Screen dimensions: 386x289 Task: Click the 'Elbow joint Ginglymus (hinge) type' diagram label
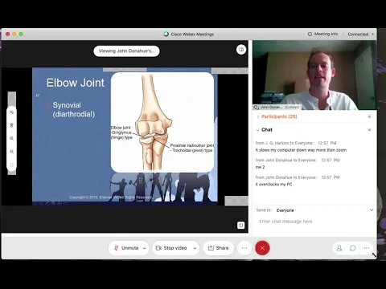(x=121, y=132)
